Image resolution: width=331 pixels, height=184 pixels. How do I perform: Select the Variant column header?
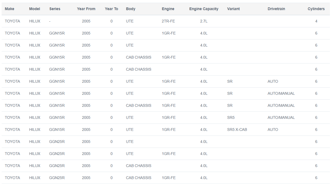pos(233,9)
